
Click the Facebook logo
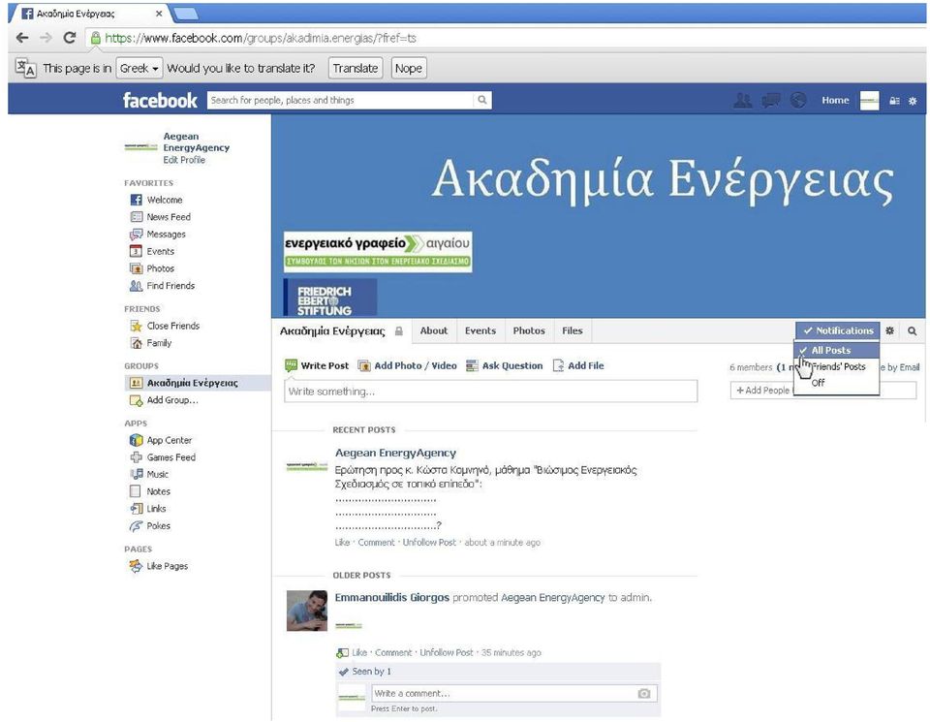coord(160,100)
